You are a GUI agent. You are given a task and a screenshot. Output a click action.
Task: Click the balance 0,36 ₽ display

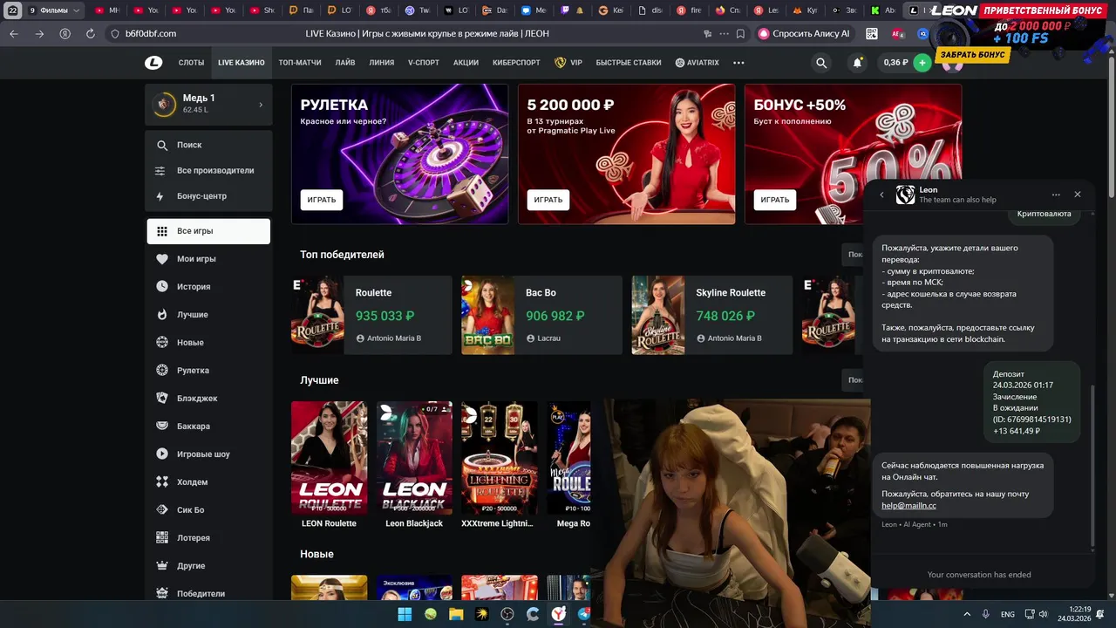pos(895,63)
